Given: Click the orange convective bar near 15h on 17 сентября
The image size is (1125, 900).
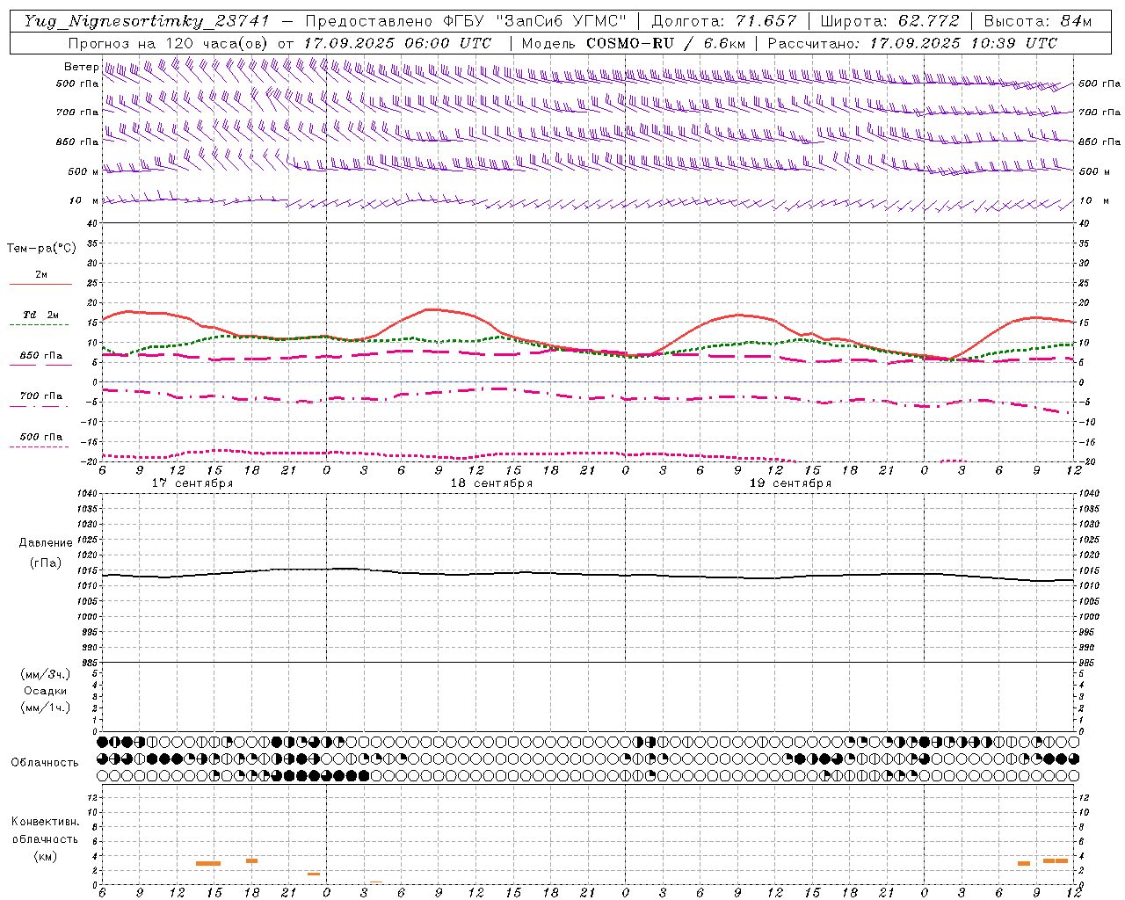Looking at the screenshot, I should 208,863.
